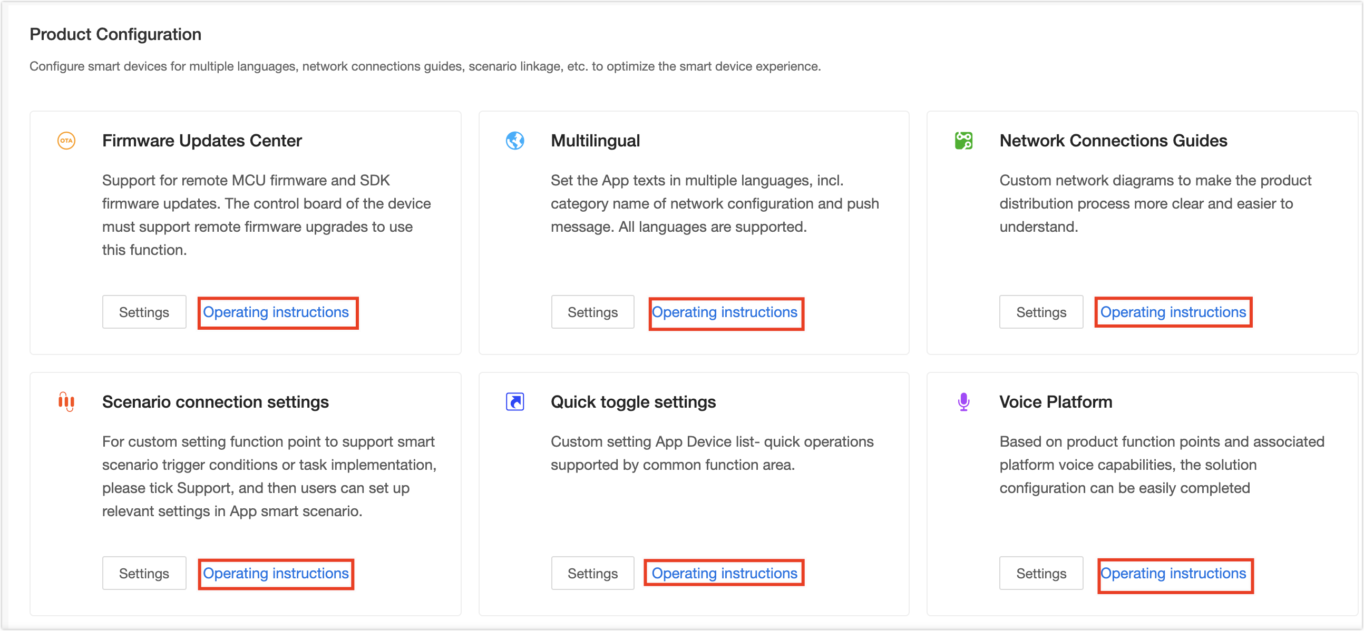Open Quick toggle settings Settings
The width and height of the screenshot is (1364, 631).
coord(592,573)
